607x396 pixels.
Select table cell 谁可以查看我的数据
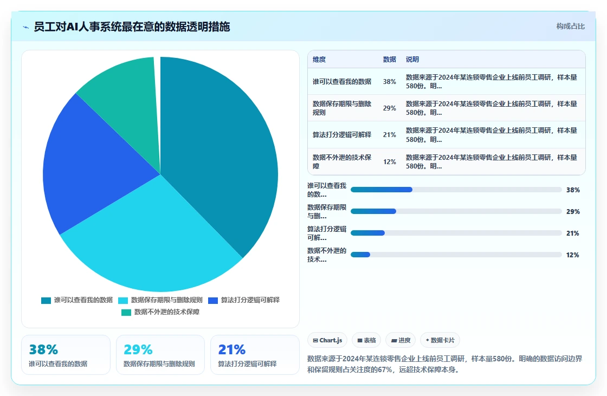(342, 82)
